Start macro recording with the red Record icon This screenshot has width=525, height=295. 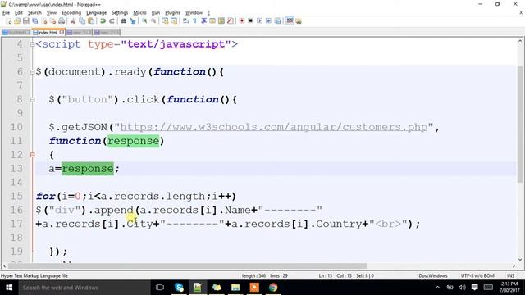pos(242,21)
